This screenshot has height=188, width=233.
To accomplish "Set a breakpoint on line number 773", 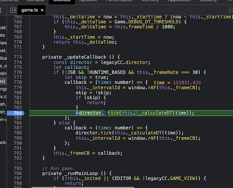I will point(18,57).
